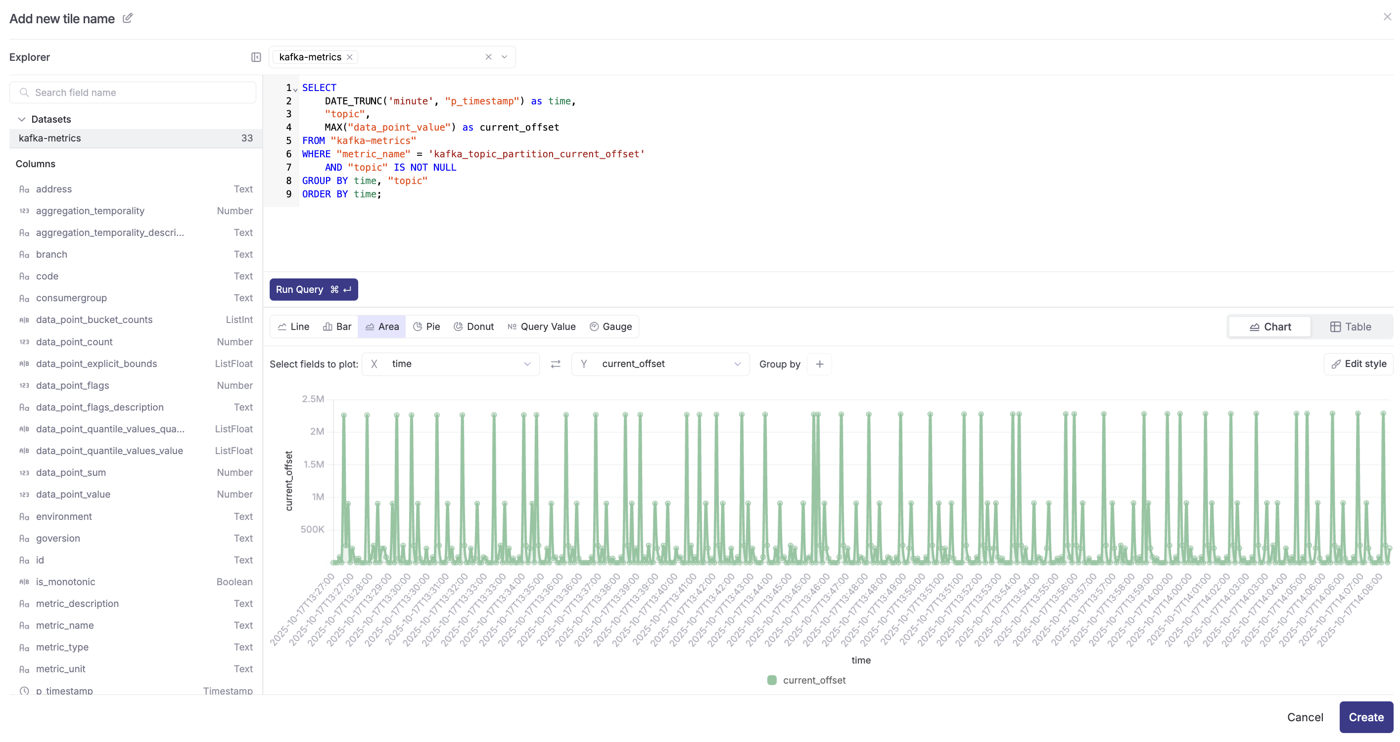
Task: Click the Create button
Action: (x=1365, y=717)
